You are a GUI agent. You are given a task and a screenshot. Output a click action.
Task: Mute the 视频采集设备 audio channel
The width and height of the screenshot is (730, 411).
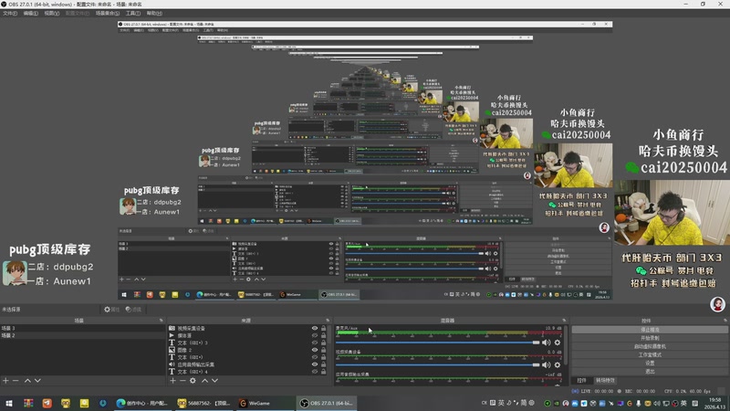pos(546,364)
